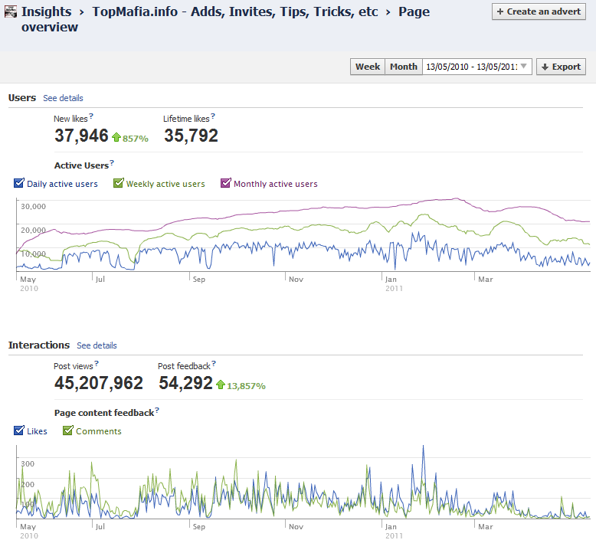
Task: Open See details for Interactions
Action: point(97,345)
